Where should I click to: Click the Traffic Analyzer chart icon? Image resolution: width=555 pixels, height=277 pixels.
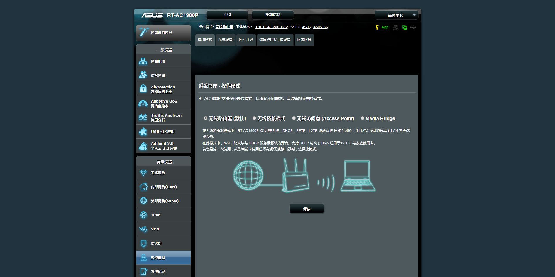point(143,117)
